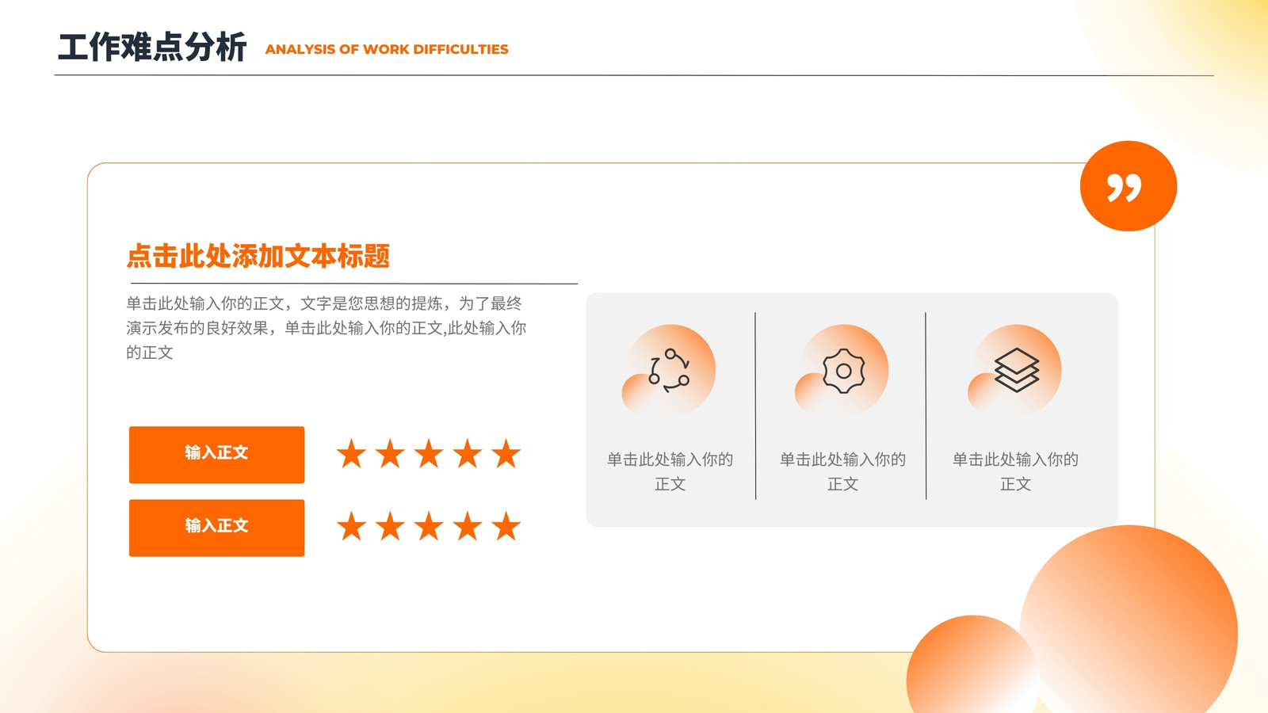Select the stacked layers icon
The image size is (1268, 713).
pyautogui.click(x=1017, y=370)
